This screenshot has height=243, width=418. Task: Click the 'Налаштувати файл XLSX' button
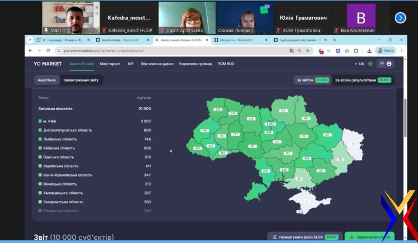[x=305, y=237]
